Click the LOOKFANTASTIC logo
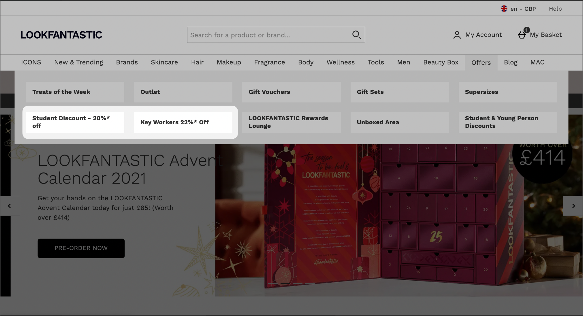The width and height of the screenshot is (583, 316). click(61, 35)
